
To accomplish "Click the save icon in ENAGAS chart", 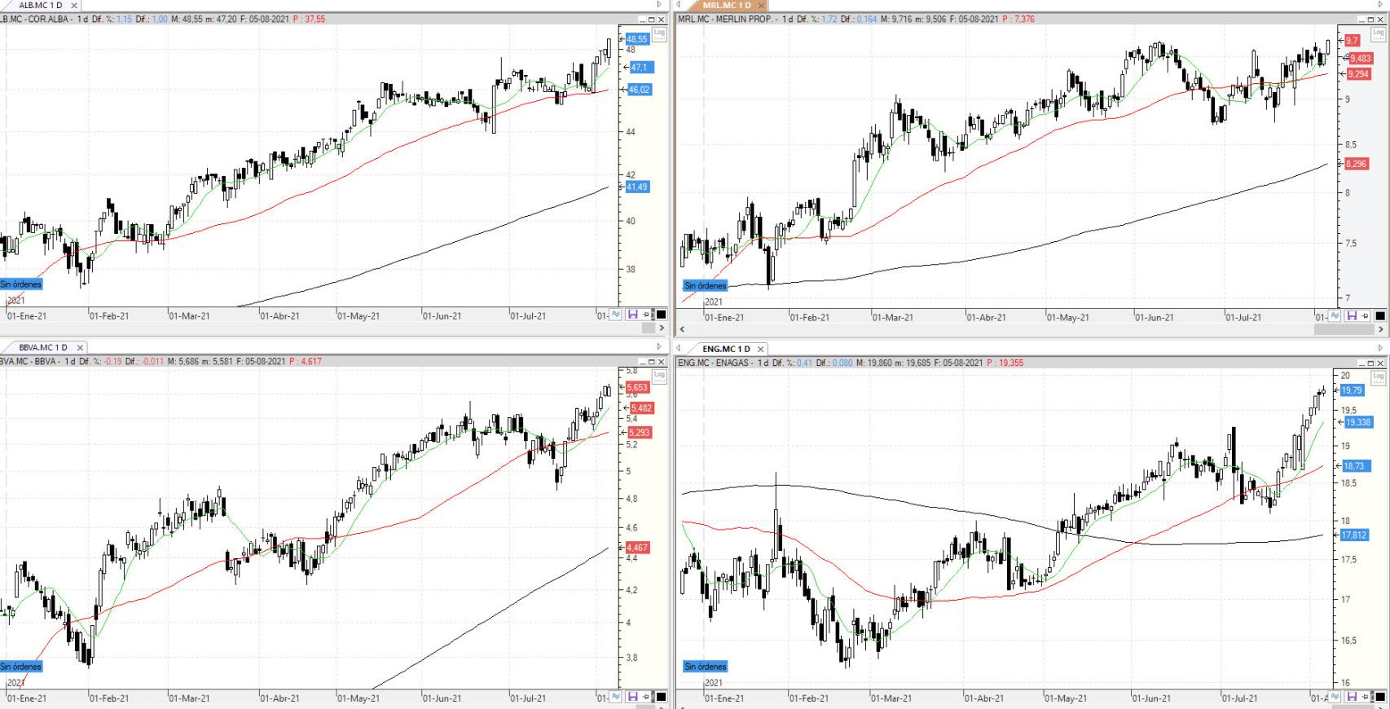I will pyautogui.click(x=1352, y=697).
